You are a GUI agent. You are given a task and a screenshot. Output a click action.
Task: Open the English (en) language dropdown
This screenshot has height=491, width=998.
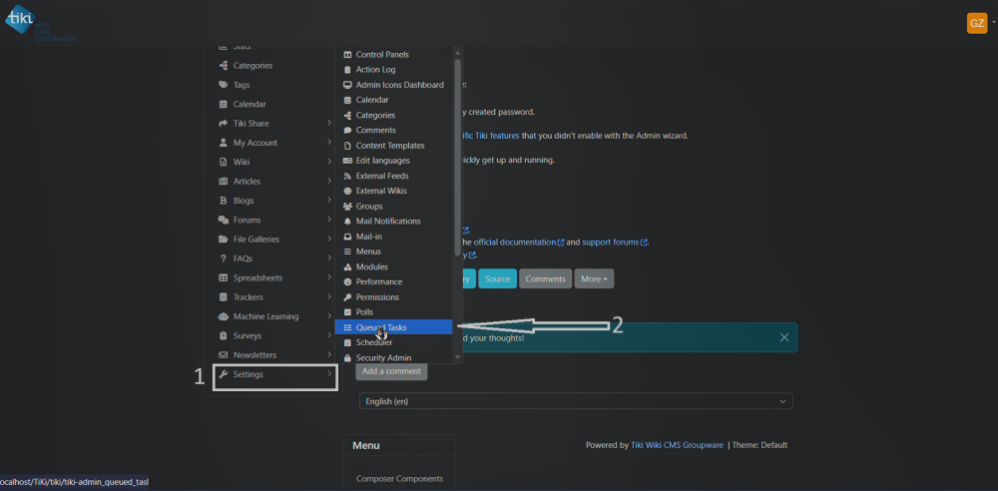click(x=576, y=401)
